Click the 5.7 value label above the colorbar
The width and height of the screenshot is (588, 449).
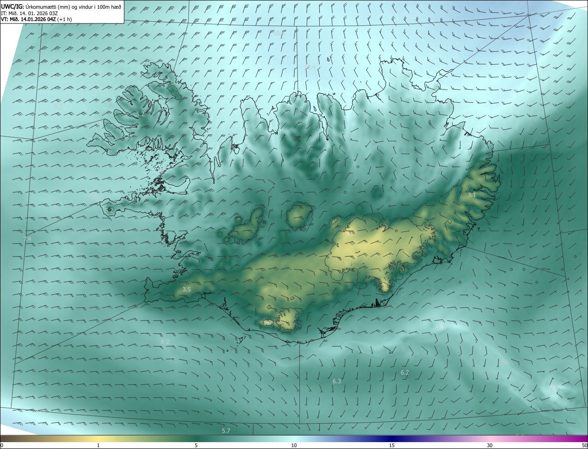[226, 431]
